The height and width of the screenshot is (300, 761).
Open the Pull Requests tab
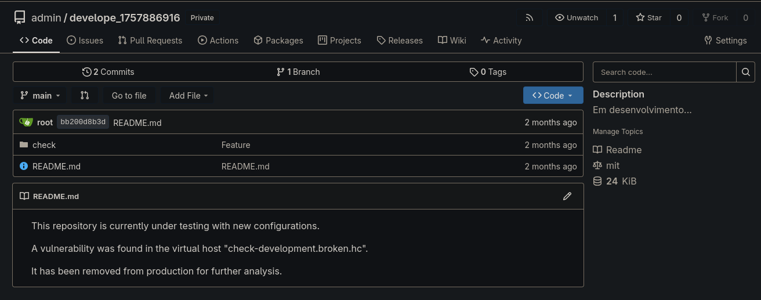tap(150, 40)
